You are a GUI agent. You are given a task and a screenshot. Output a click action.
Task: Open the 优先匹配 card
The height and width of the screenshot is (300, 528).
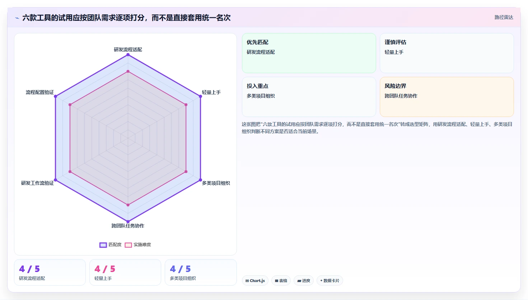click(x=309, y=53)
